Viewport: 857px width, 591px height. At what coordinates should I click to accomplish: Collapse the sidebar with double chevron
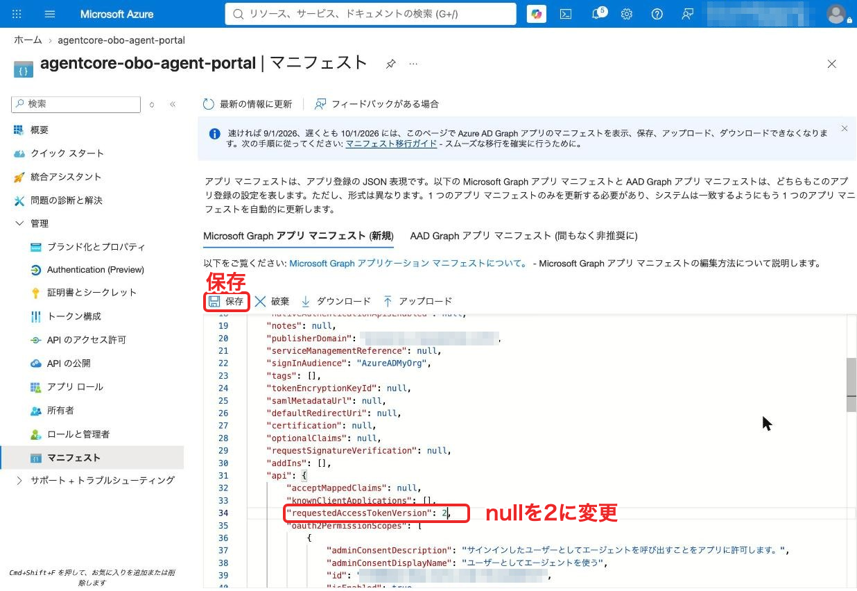173,104
